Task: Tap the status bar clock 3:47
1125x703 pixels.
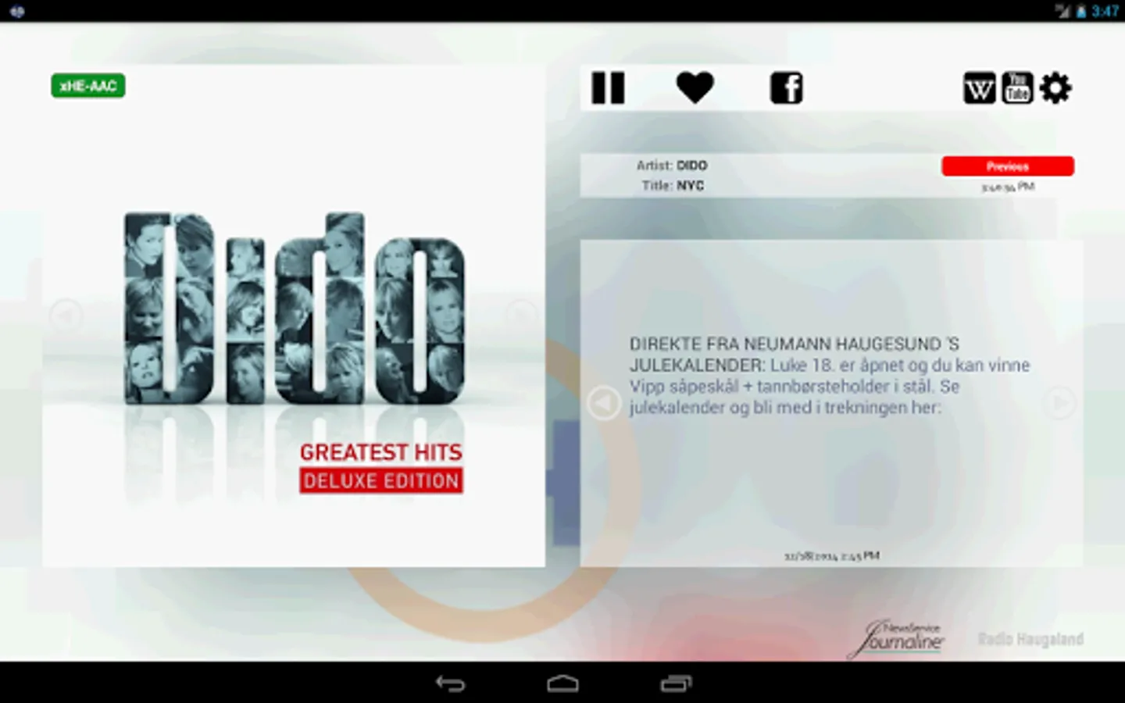Action: click(x=1105, y=11)
